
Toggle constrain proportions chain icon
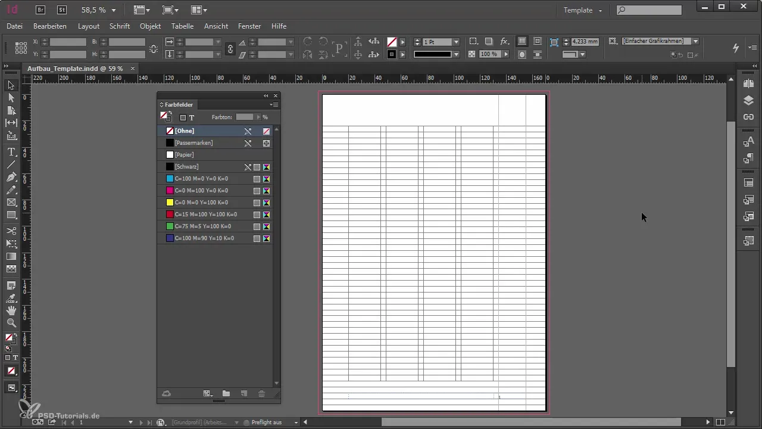[x=230, y=48]
